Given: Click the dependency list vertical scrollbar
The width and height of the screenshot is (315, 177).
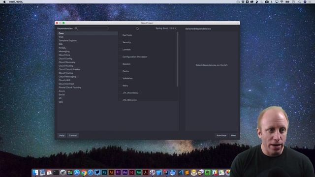Looking at the screenshot, I should [x=177, y=59].
